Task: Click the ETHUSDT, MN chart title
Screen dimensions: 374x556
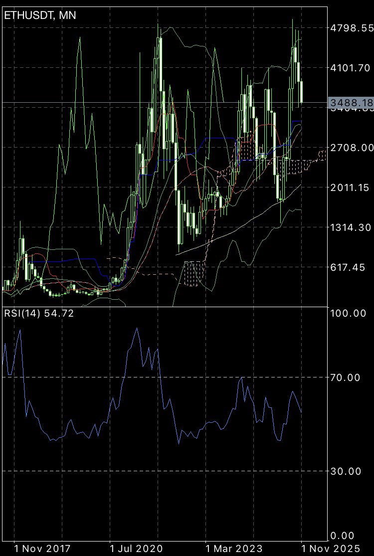Action: [40, 15]
